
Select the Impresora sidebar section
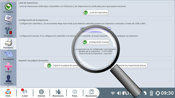coord(8,44)
